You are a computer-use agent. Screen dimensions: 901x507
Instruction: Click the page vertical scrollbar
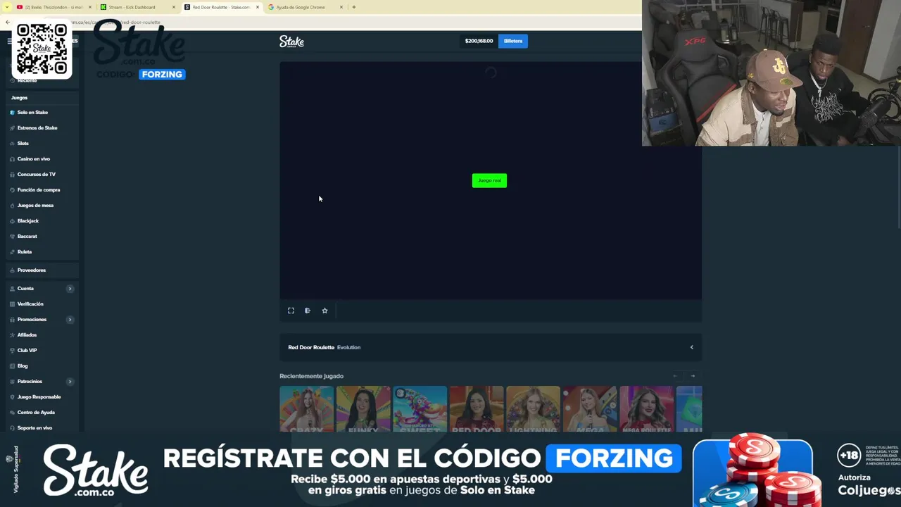897,187
